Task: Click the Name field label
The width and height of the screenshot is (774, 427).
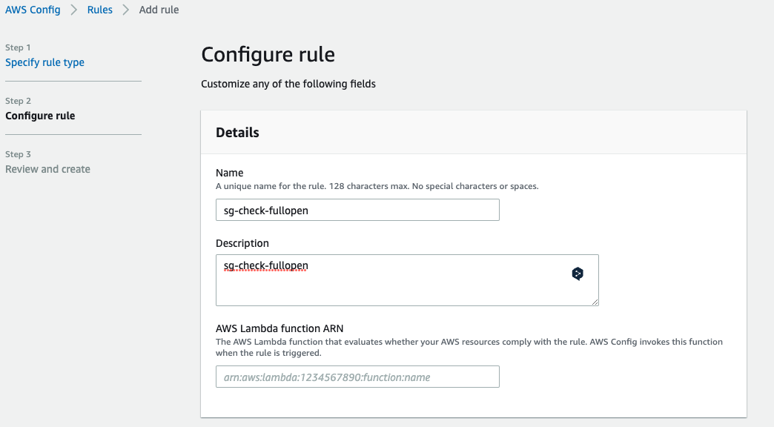Action: pos(230,173)
